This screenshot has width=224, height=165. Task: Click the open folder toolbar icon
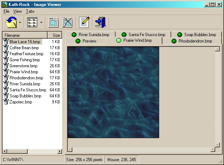coord(11,22)
